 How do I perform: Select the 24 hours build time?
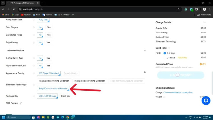point(165,58)
